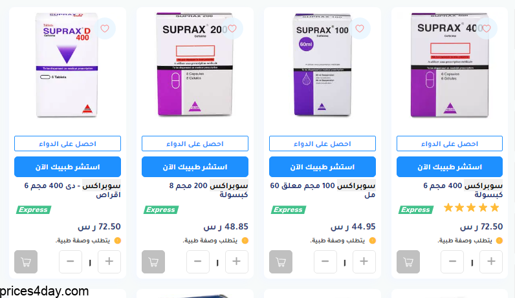Add Suprax 100 60ml to cart

click(281, 262)
